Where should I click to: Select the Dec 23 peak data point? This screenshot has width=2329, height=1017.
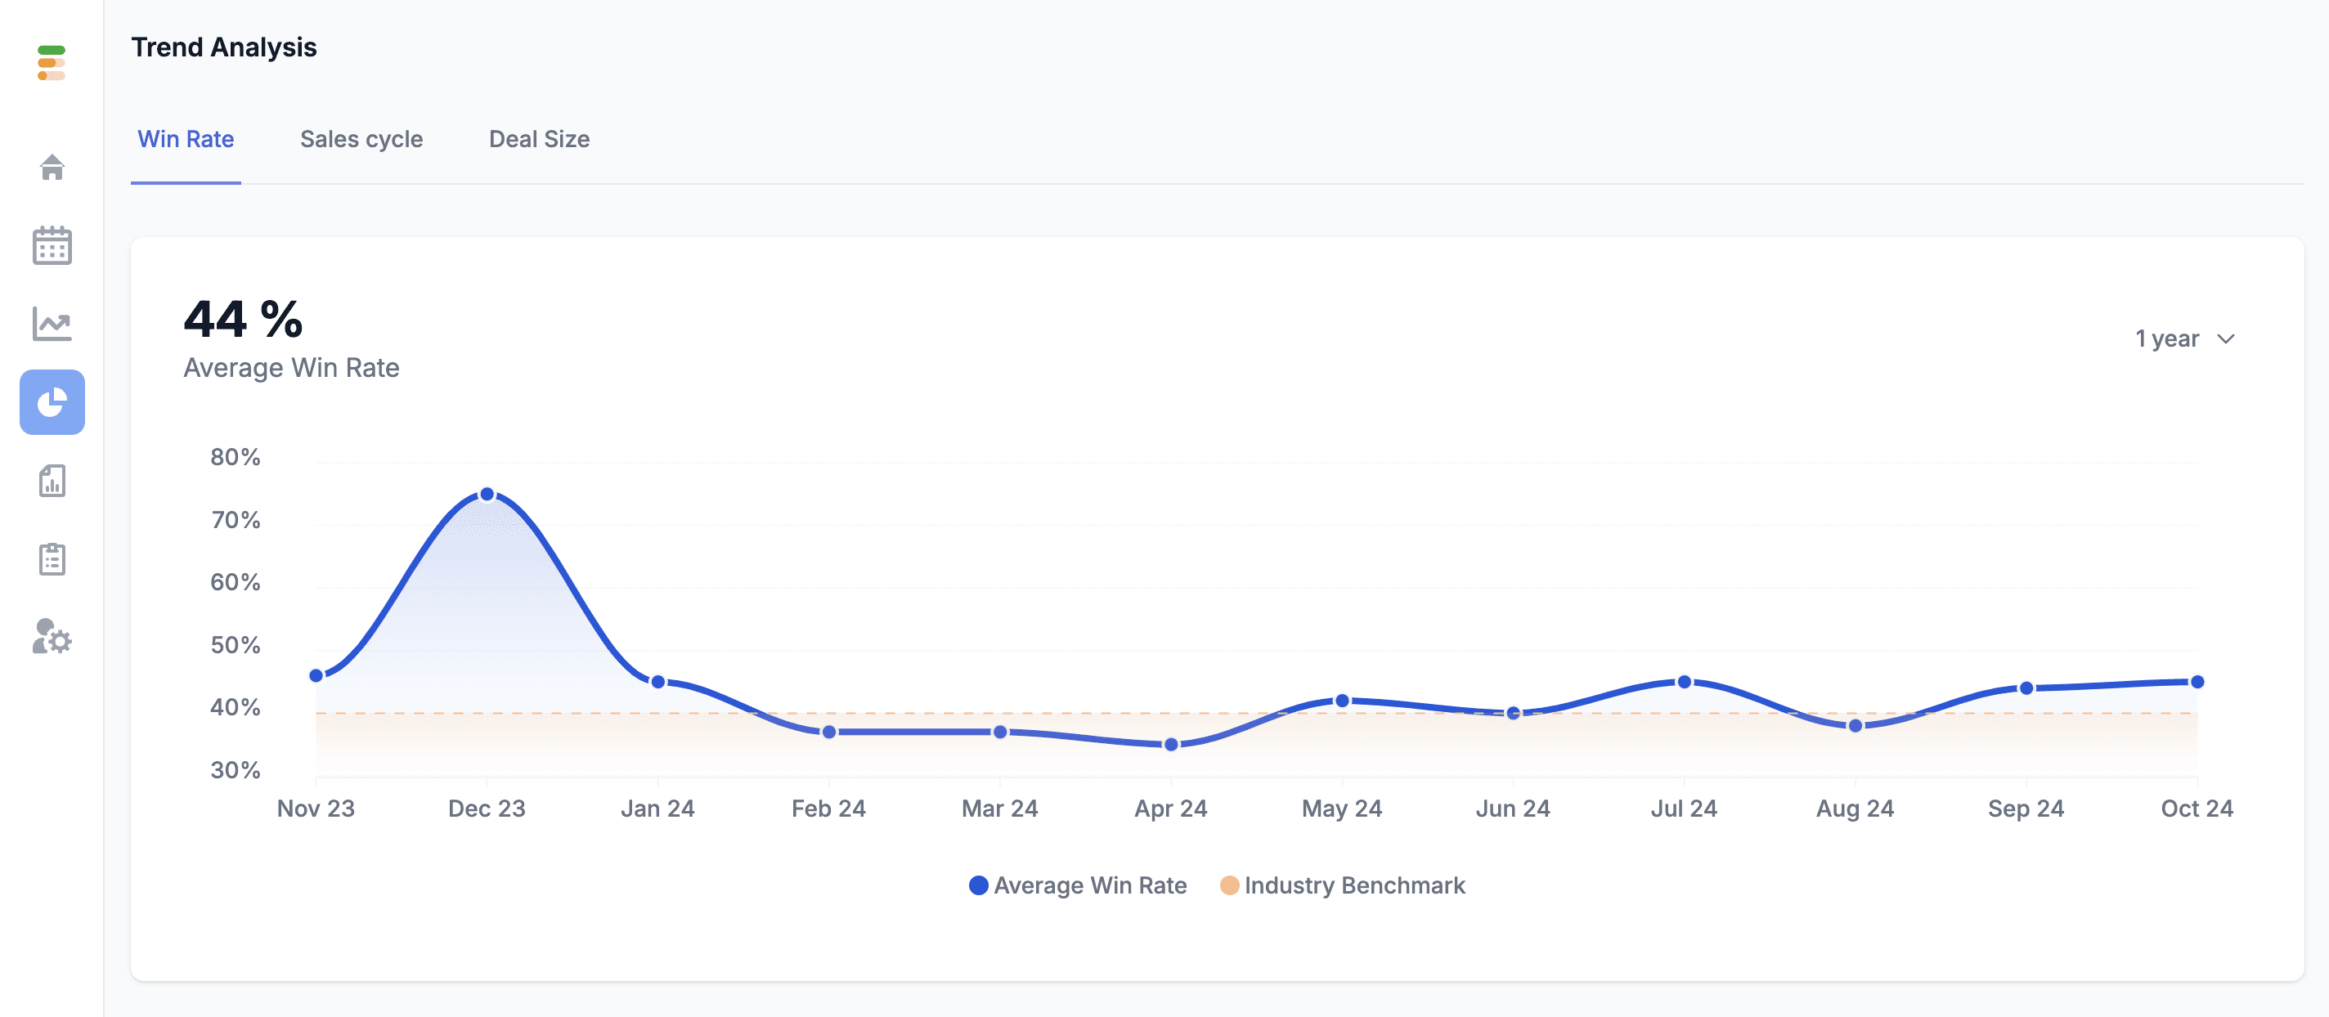point(487,495)
